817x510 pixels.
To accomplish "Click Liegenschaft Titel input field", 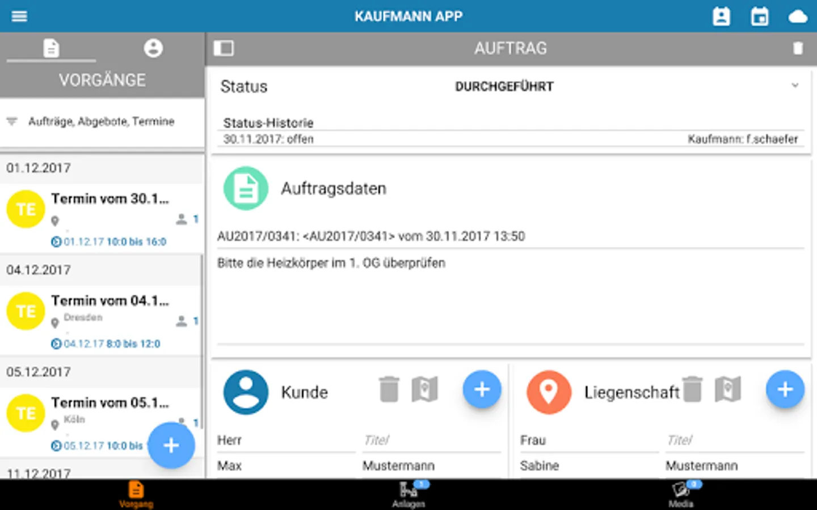I will [735, 441].
